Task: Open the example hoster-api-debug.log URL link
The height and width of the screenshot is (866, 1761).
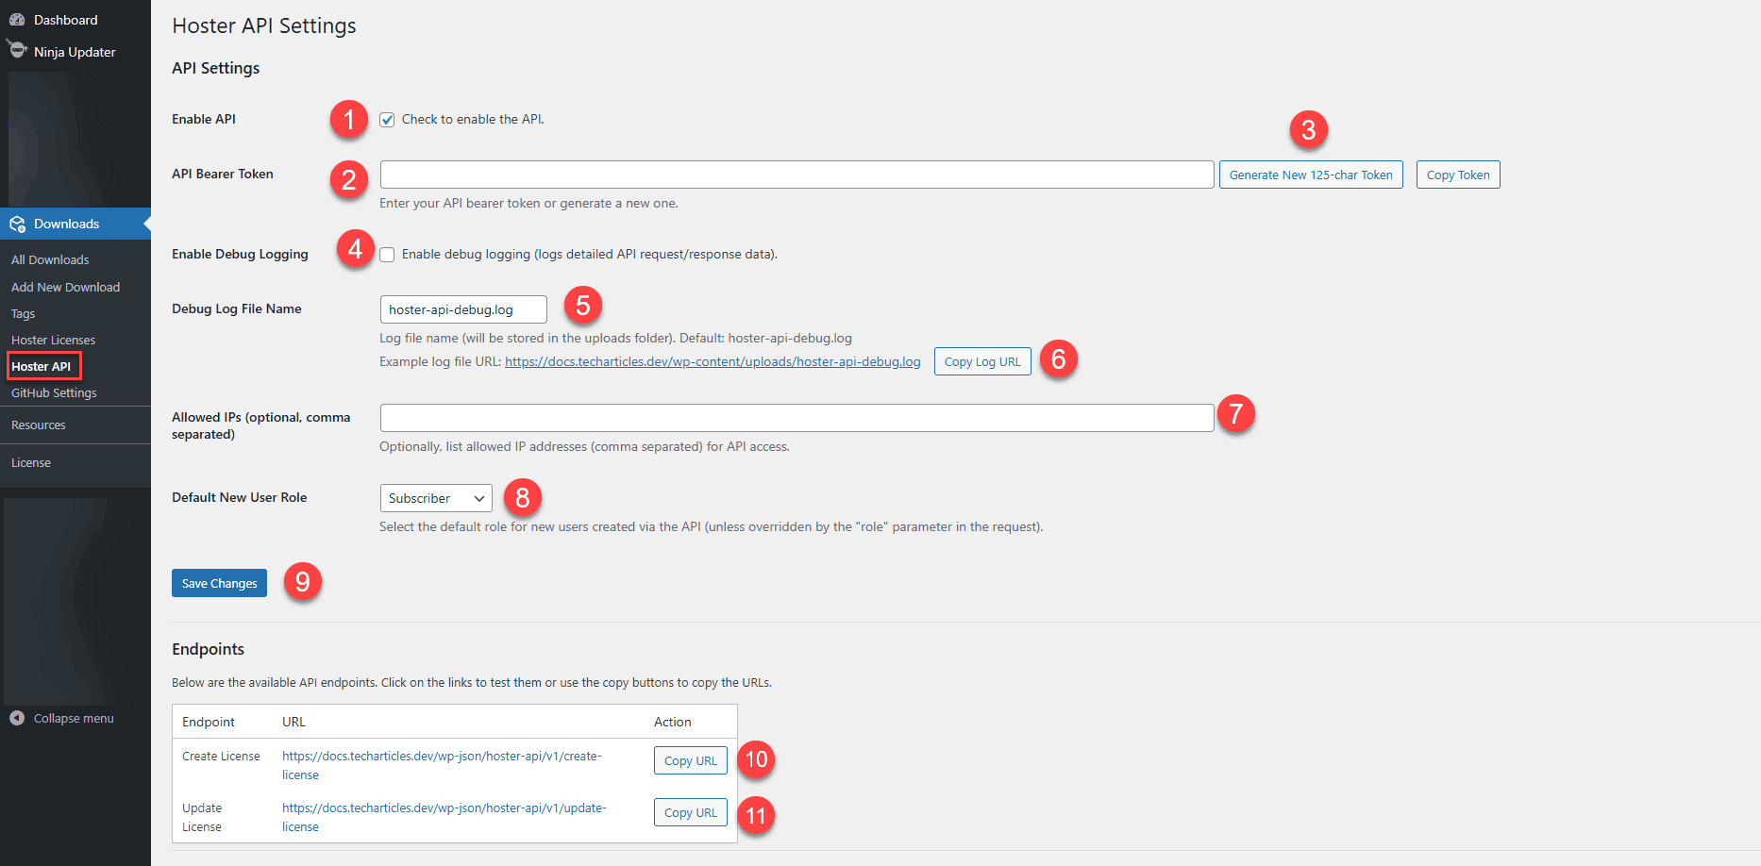Action: [713, 361]
